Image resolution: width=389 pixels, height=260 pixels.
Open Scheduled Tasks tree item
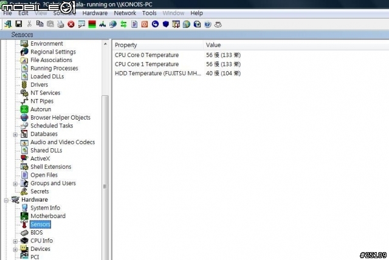(x=52, y=125)
